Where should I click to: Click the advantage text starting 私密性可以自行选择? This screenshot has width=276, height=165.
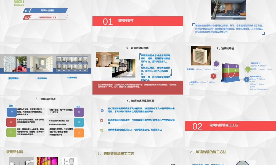click(x=30, y=121)
